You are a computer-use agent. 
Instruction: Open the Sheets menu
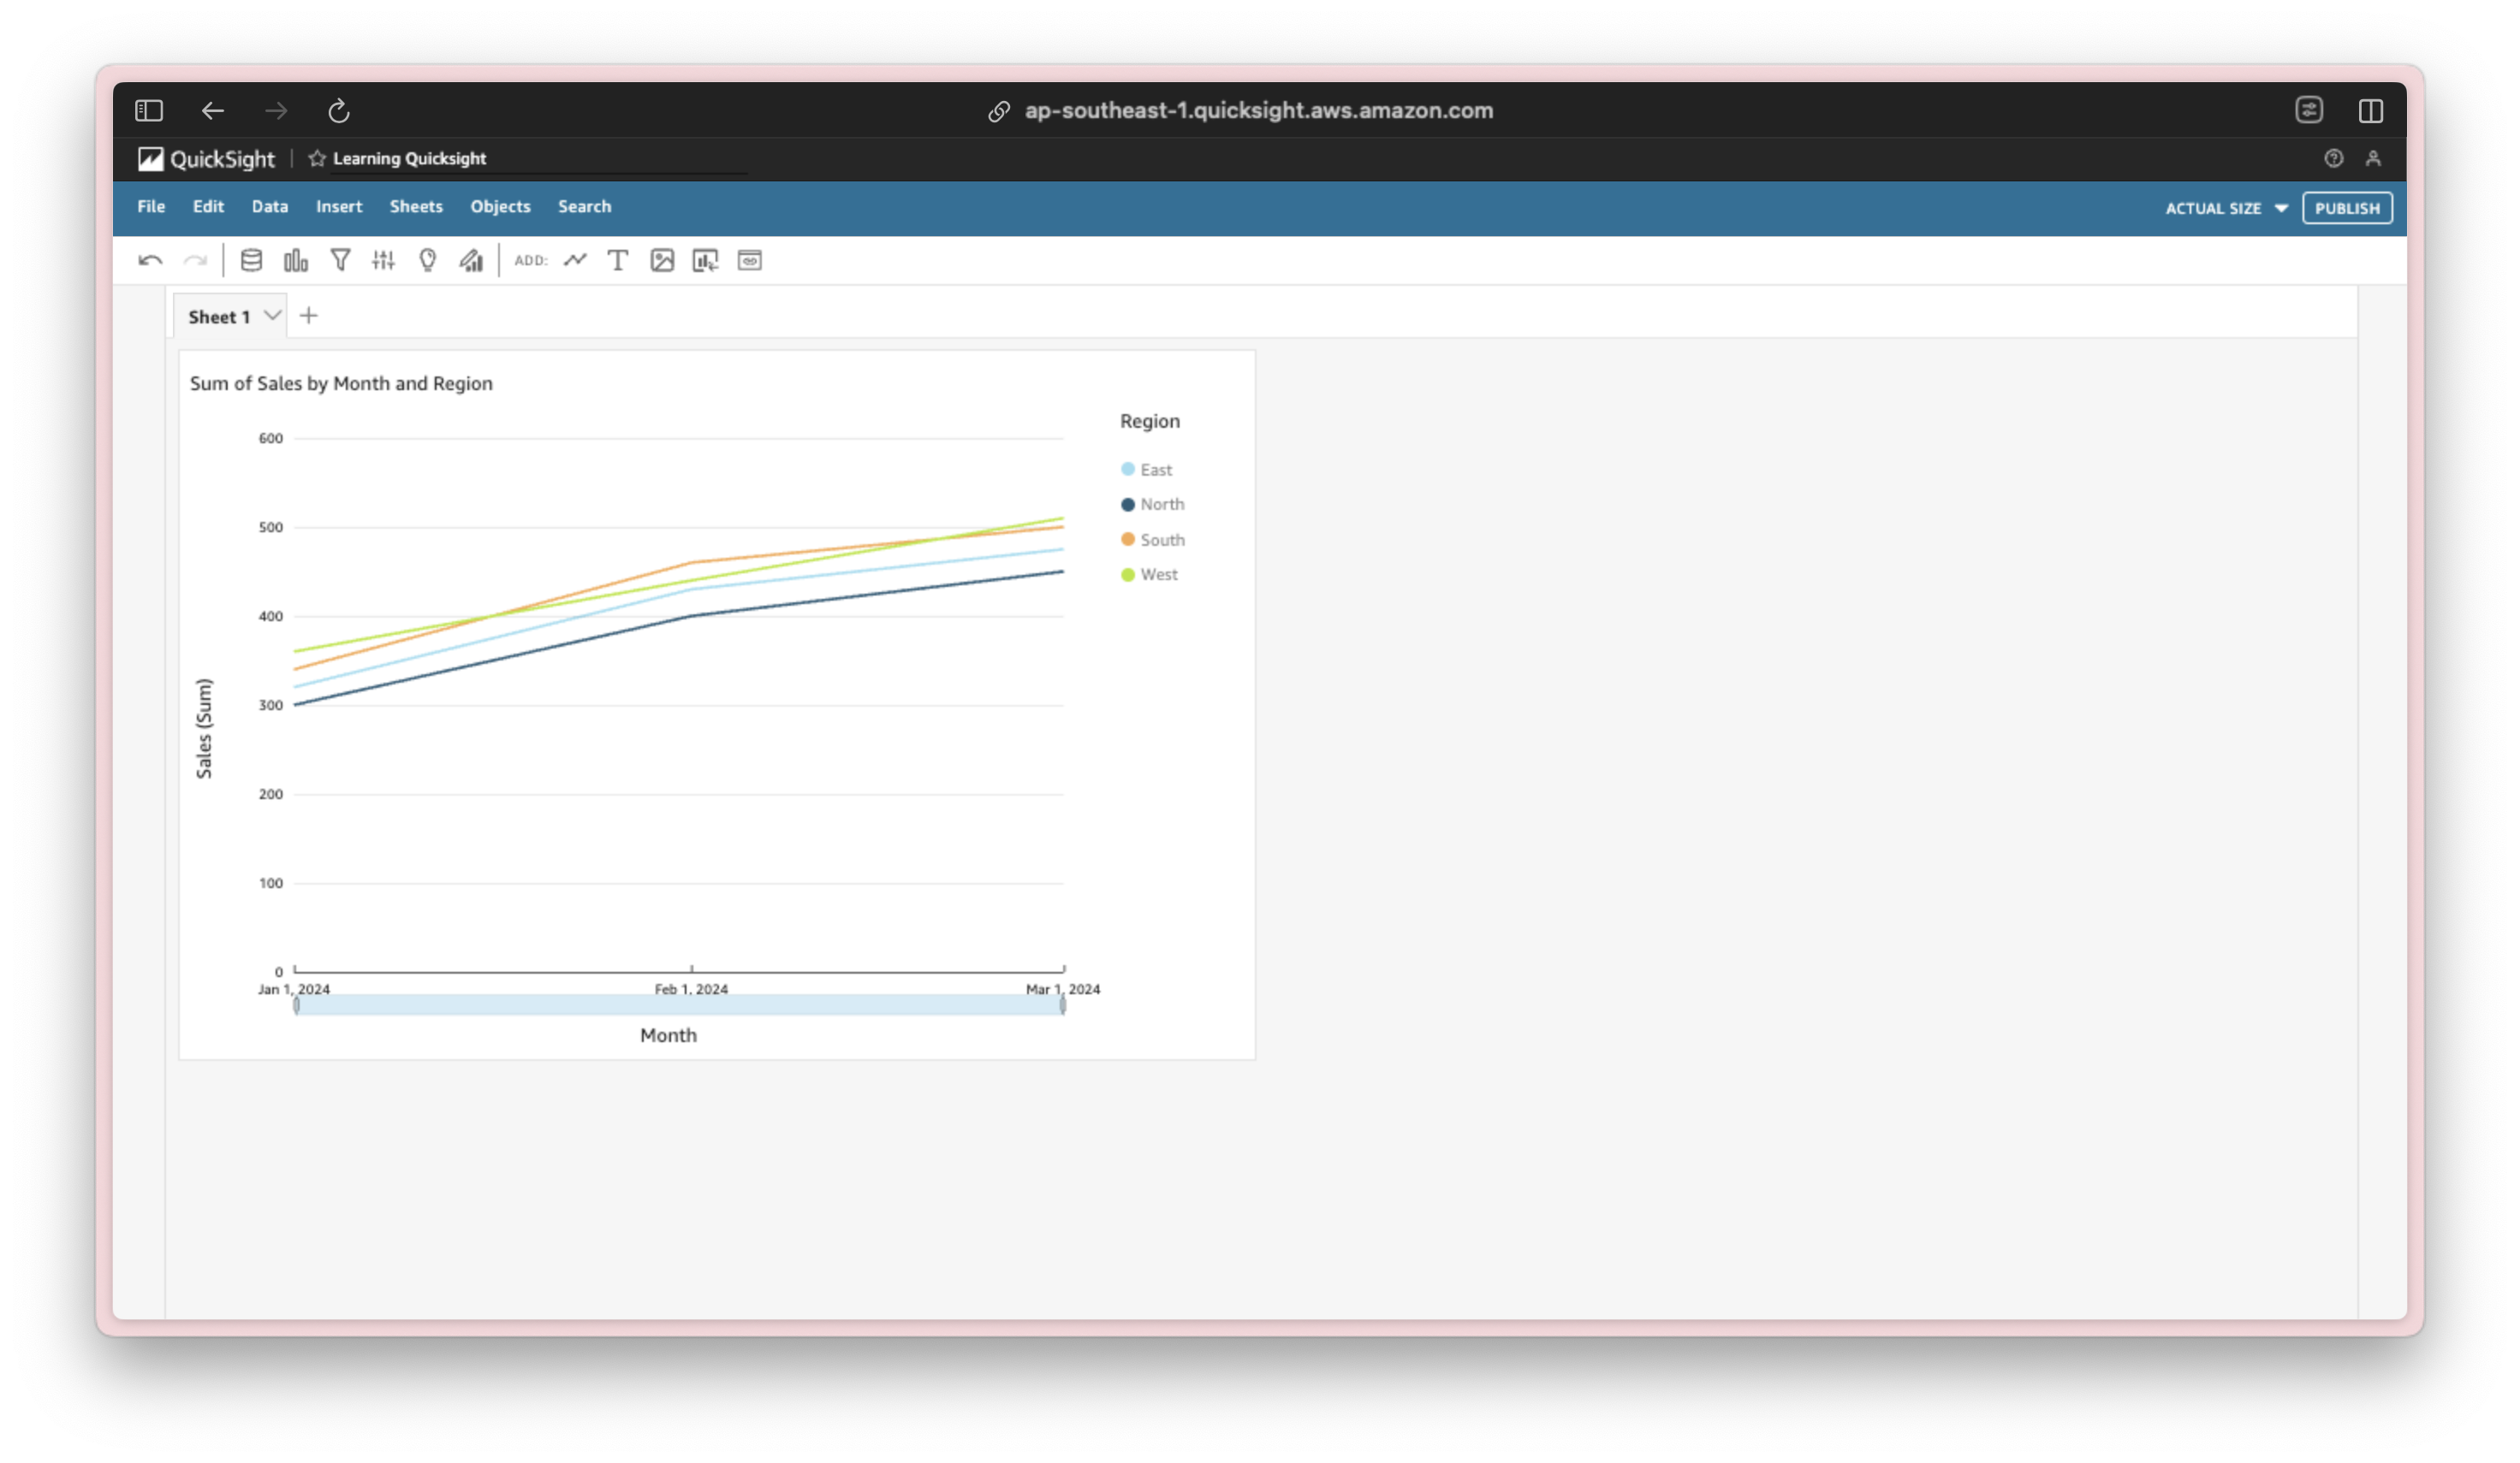(416, 207)
